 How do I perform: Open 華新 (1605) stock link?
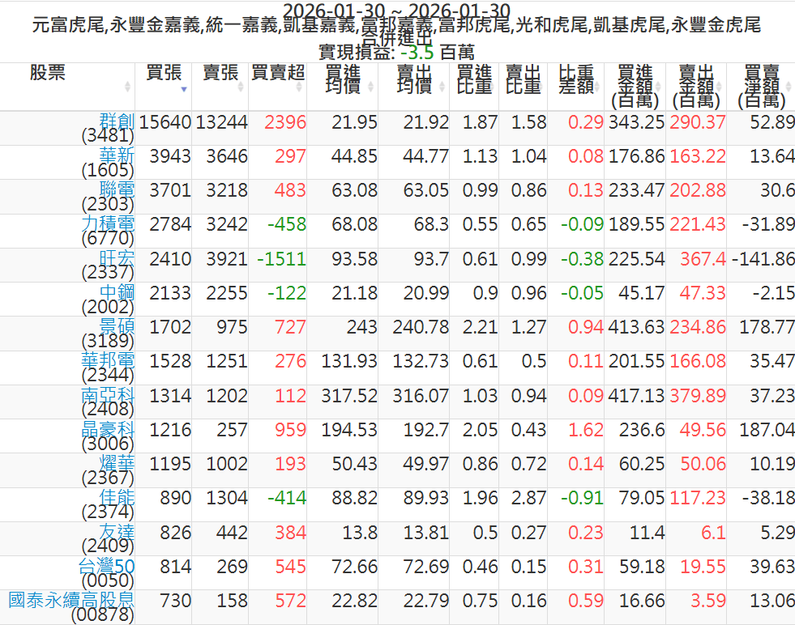tap(117, 155)
